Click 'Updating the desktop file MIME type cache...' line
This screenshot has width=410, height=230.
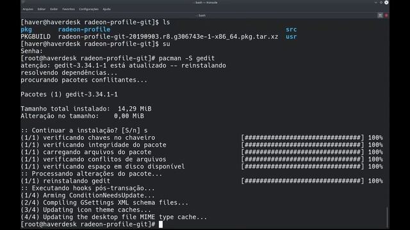point(114,217)
